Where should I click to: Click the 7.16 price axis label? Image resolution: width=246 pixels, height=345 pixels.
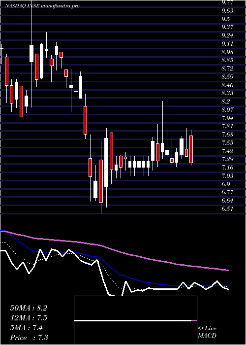tap(227, 168)
